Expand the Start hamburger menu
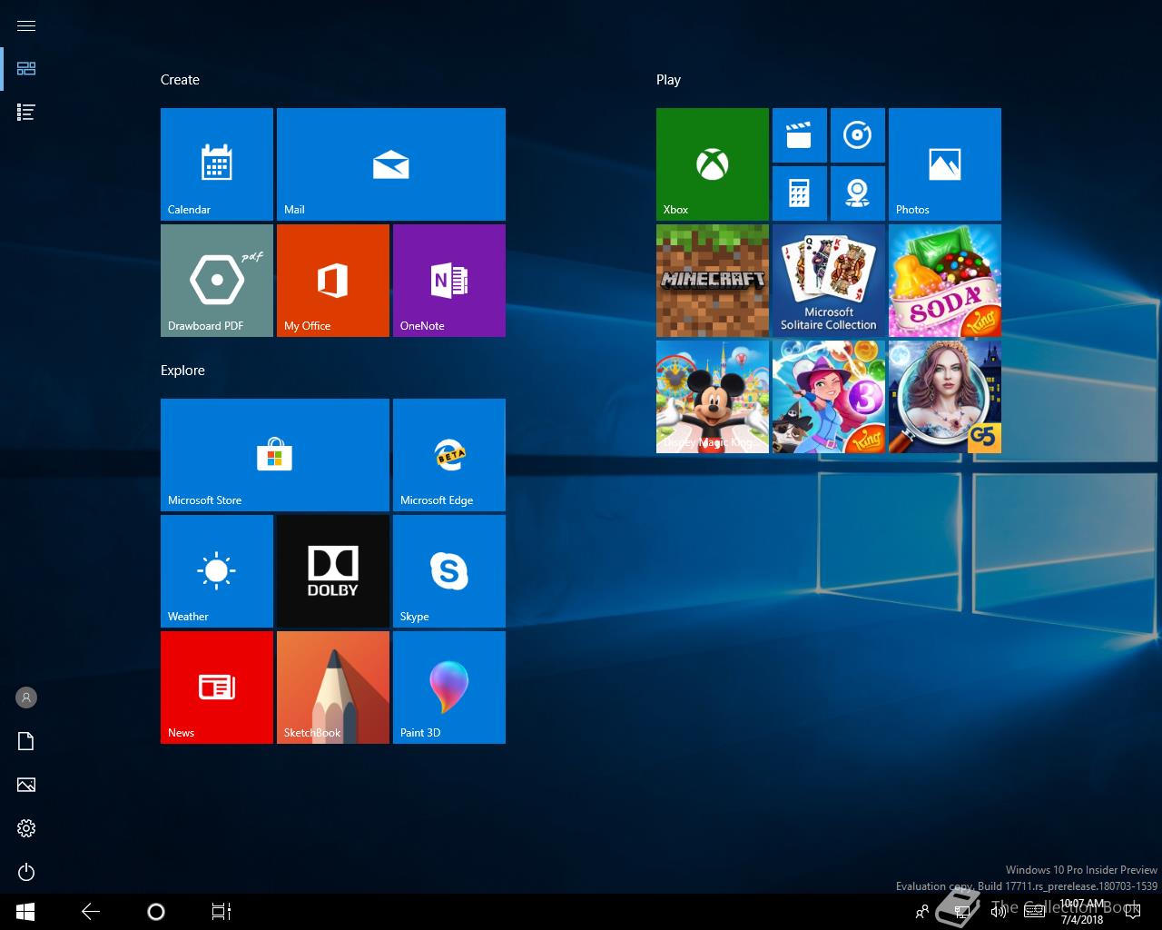Screen dimensions: 1162x930 pos(26,25)
